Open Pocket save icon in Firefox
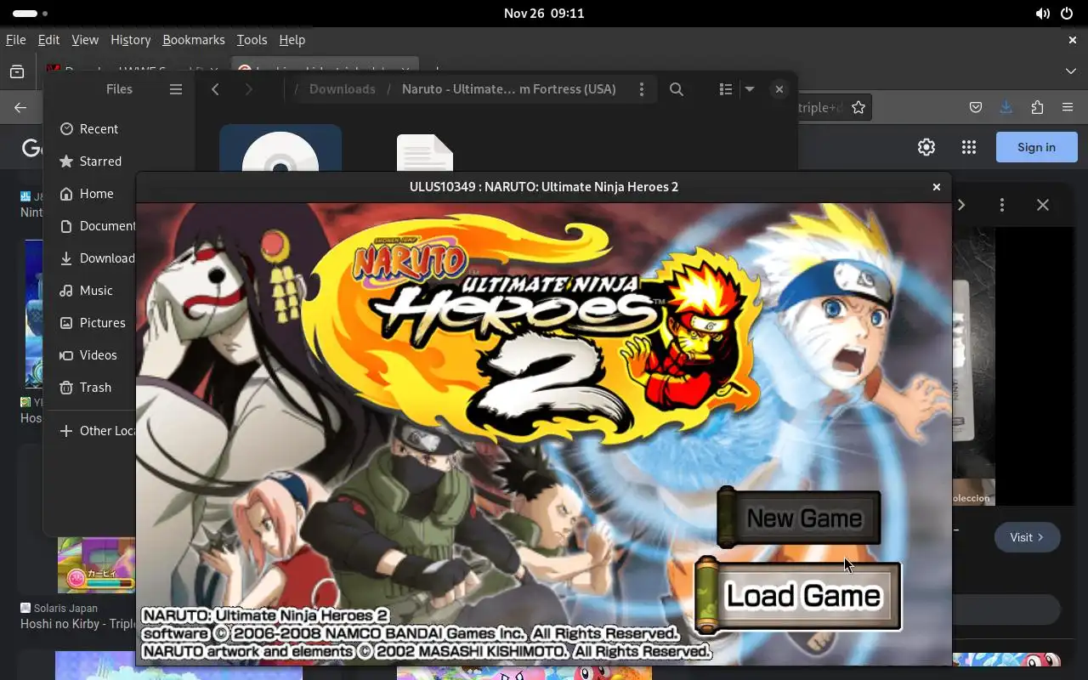Screen dimensions: 1088x680 pyautogui.click(x=976, y=107)
